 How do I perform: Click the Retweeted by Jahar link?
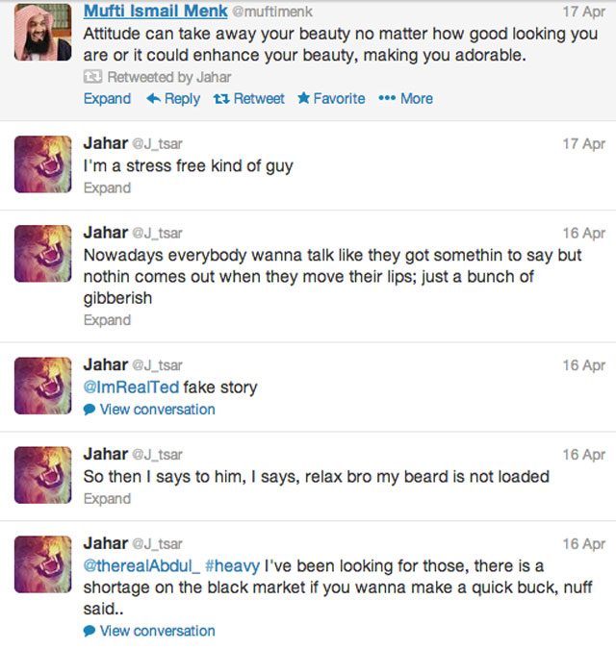(x=168, y=77)
